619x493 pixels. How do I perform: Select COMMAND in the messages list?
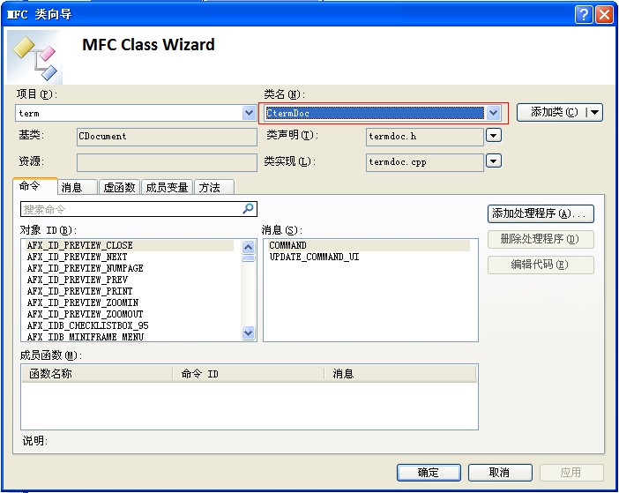[369, 245]
